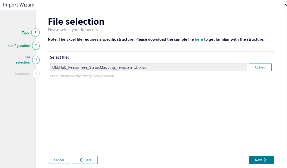Select the File selection step label

(x=23, y=60)
